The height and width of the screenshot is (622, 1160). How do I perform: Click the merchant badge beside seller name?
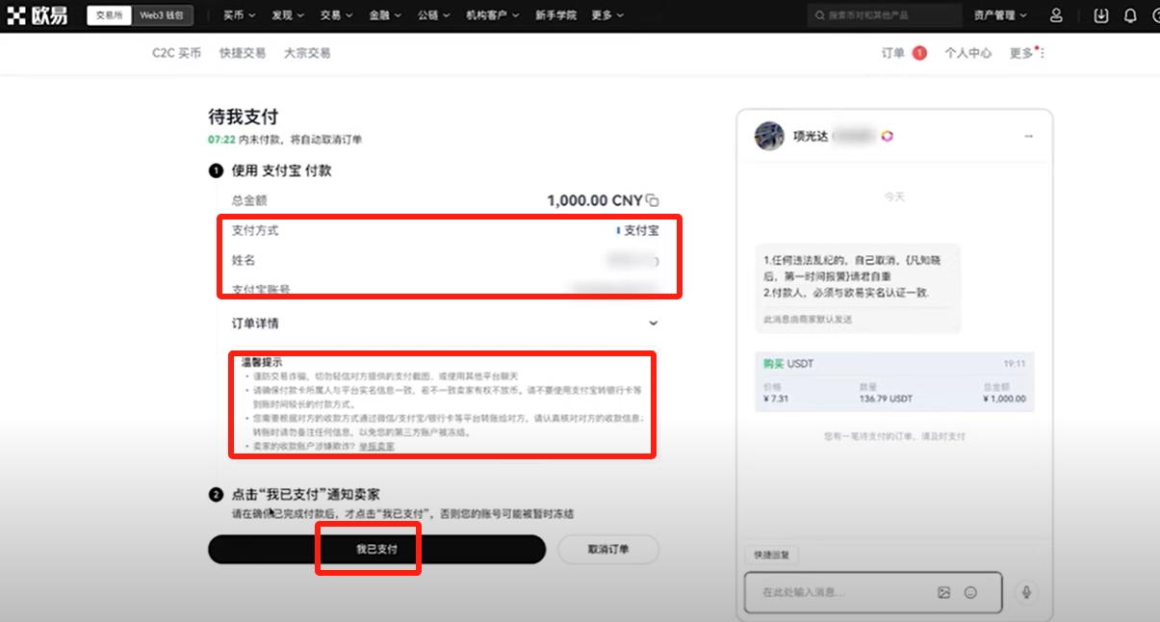[x=887, y=136]
